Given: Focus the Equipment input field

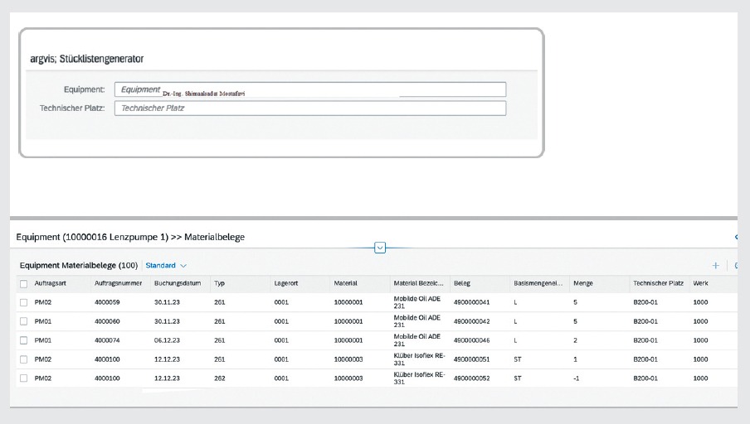Looking at the screenshot, I should (x=309, y=89).
